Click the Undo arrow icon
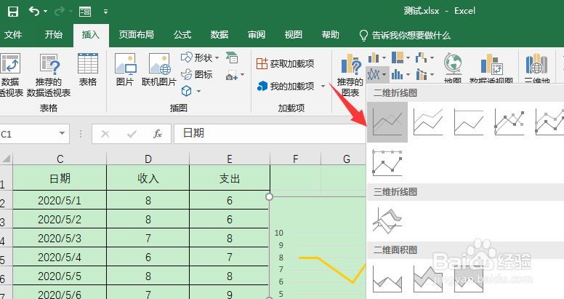564x299 pixels. click(x=34, y=12)
